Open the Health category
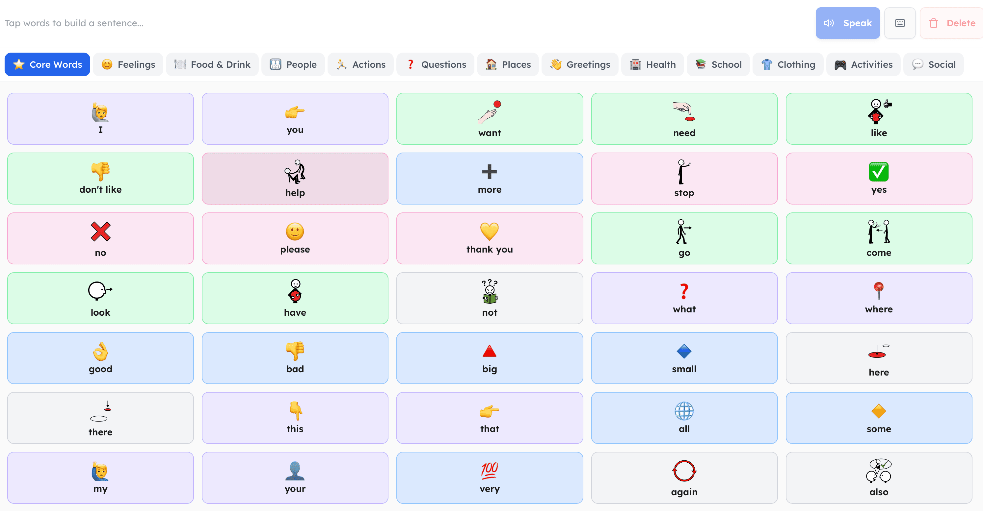The width and height of the screenshot is (983, 511). tap(652, 64)
